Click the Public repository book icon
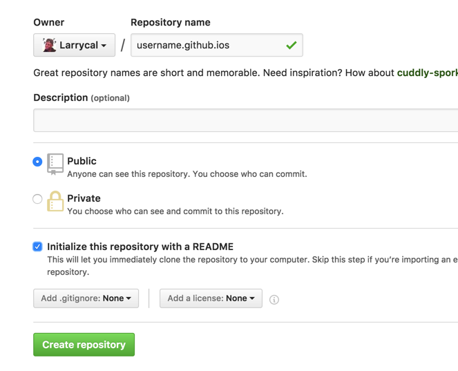The width and height of the screenshot is (458, 371). point(55,164)
